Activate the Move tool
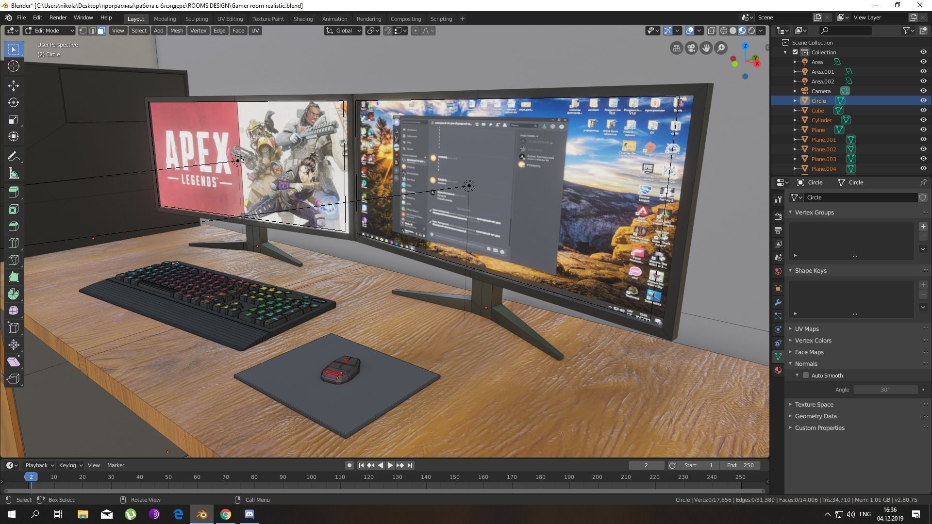This screenshot has height=524, width=932. (x=14, y=86)
